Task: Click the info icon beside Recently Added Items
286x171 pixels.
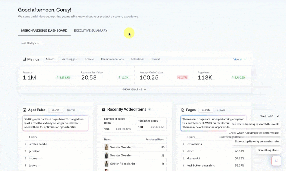Action: point(150,109)
